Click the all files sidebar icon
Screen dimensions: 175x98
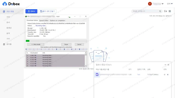click(4, 11)
